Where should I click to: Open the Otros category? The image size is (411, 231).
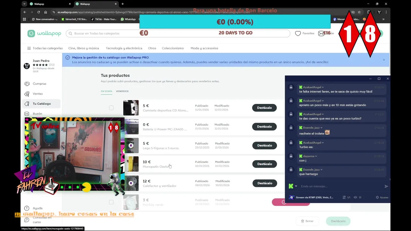tap(152, 48)
